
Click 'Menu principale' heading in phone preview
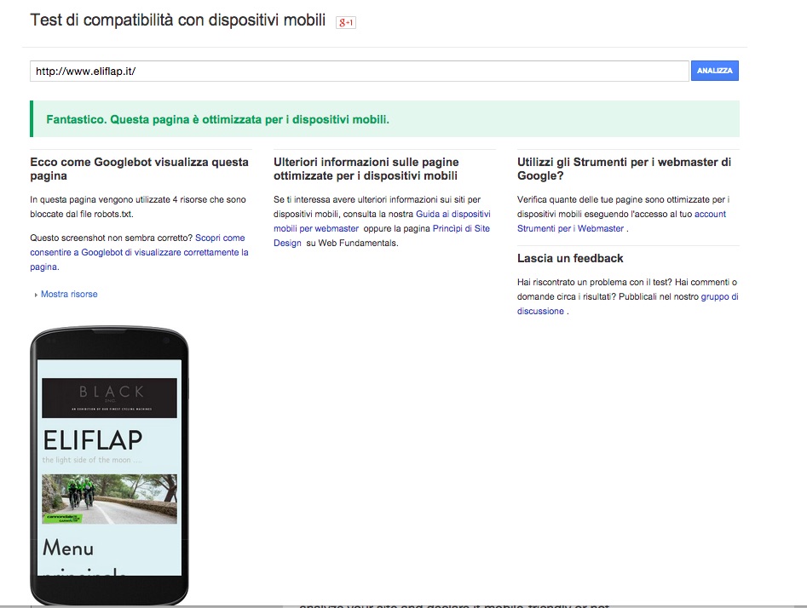point(69,548)
